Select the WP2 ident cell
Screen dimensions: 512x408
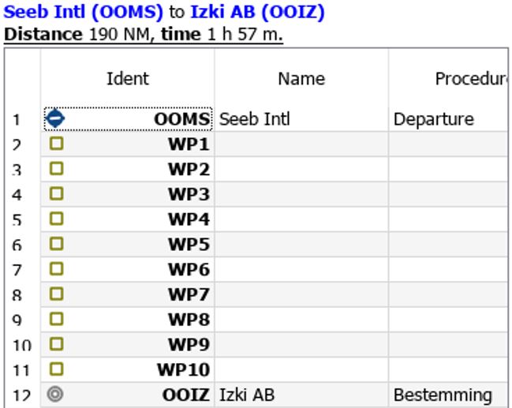[128, 169]
